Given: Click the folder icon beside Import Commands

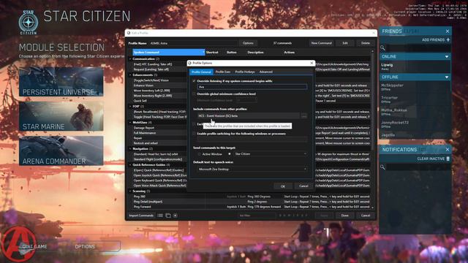Looking at the screenshot, I should tap(168, 216).
